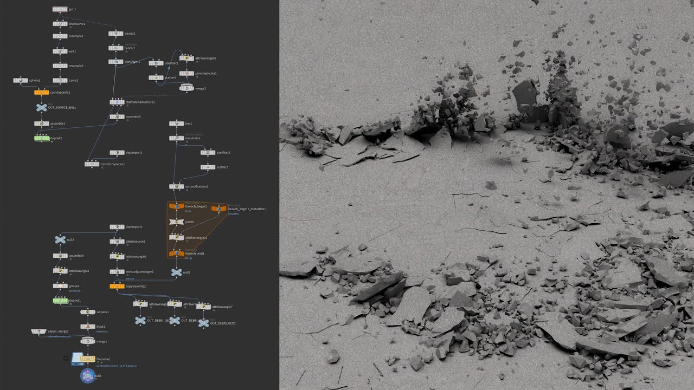Select the group1 node
Image resolution: width=694 pixels, height=390 pixels.
[x=60, y=285]
